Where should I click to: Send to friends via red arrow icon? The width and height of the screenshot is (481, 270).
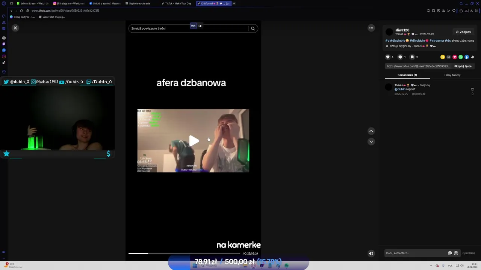click(455, 57)
